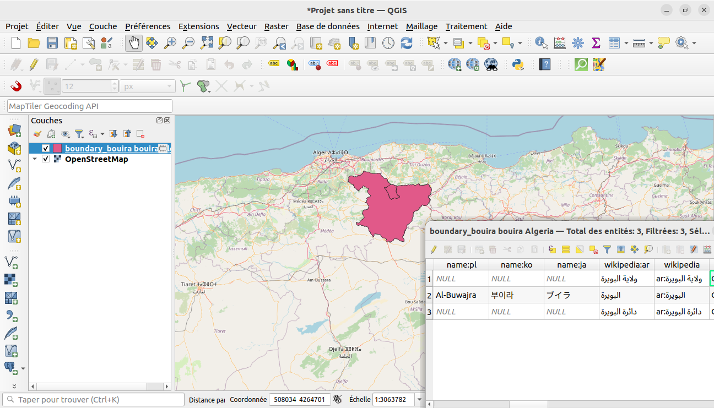The height and width of the screenshot is (408, 714).
Task: Select row 2 header in attribute table
Action: coord(430,295)
